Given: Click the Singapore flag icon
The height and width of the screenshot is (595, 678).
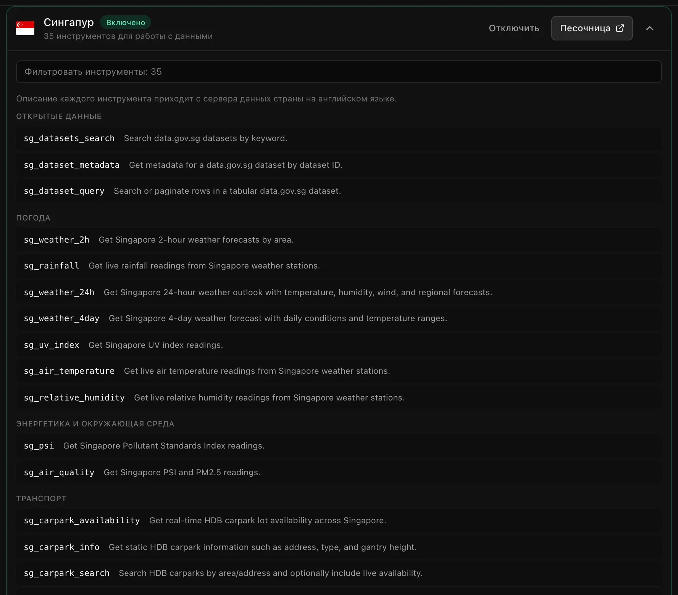Looking at the screenshot, I should [x=25, y=28].
